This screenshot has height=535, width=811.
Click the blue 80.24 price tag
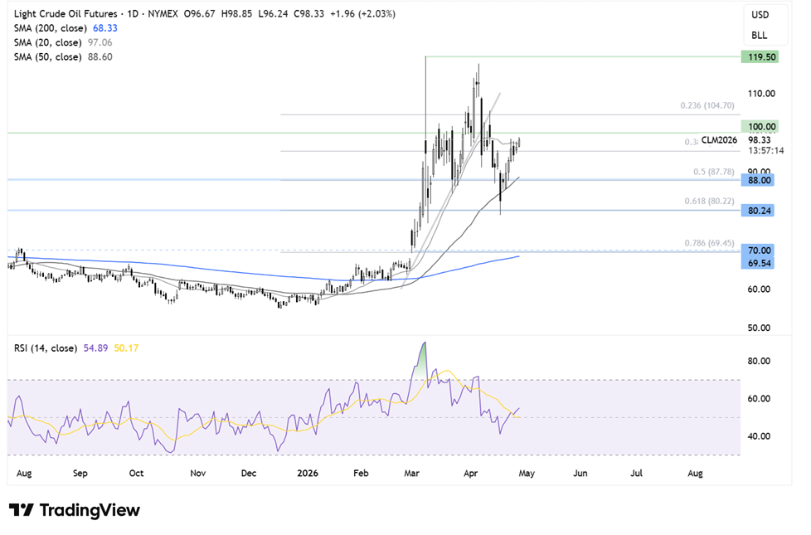click(757, 211)
